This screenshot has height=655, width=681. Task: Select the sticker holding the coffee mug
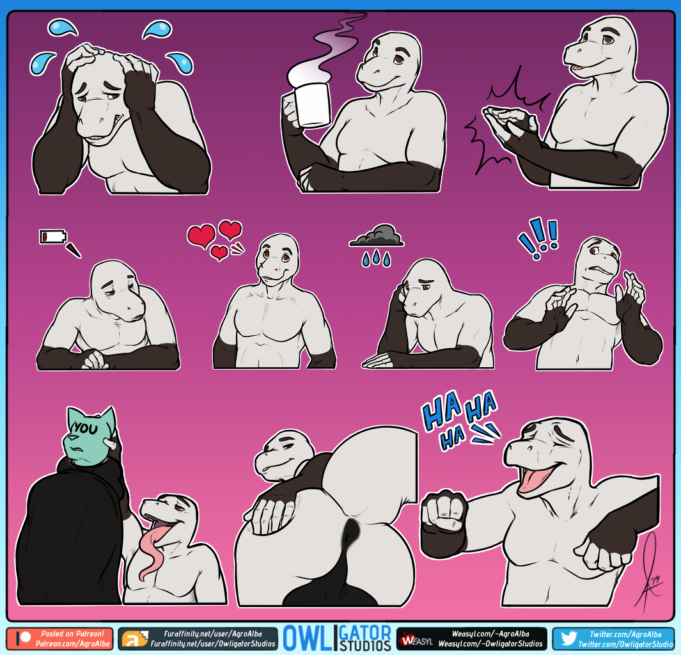pyautogui.click(x=363, y=113)
